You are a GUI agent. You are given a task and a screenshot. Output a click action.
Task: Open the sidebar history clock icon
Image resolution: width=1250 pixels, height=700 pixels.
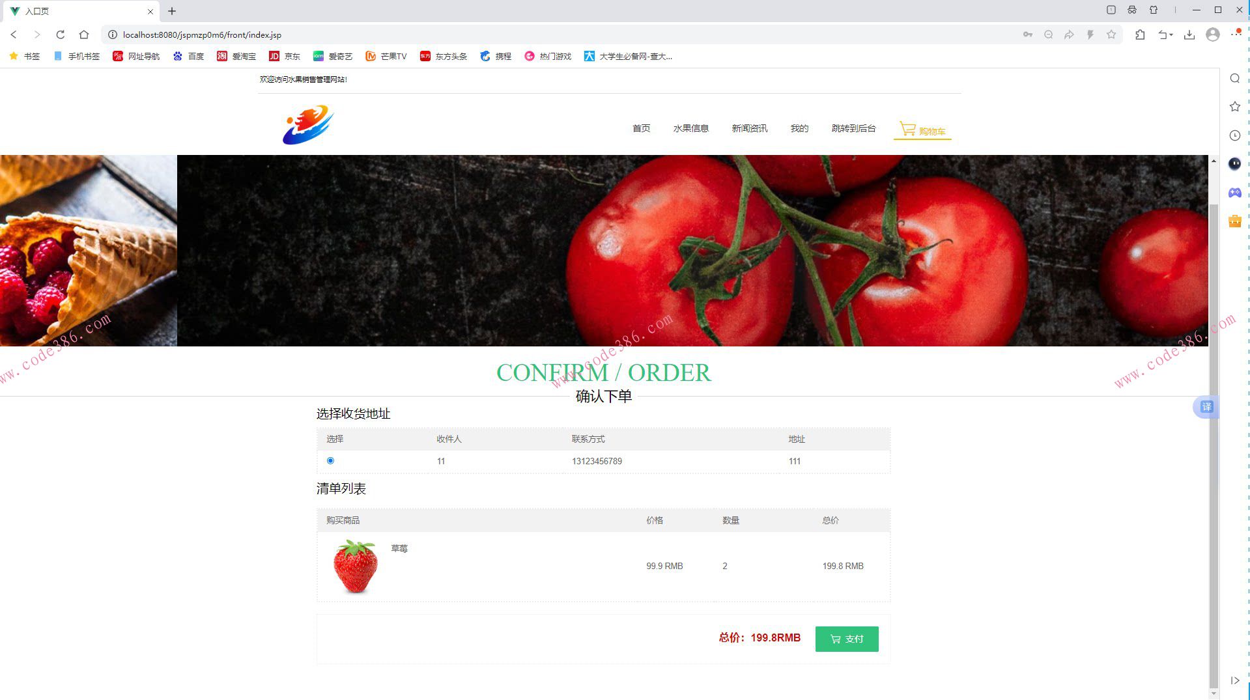(1234, 135)
